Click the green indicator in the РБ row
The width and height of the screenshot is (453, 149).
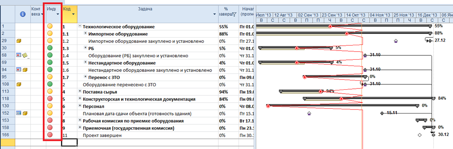[x=50, y=48]
